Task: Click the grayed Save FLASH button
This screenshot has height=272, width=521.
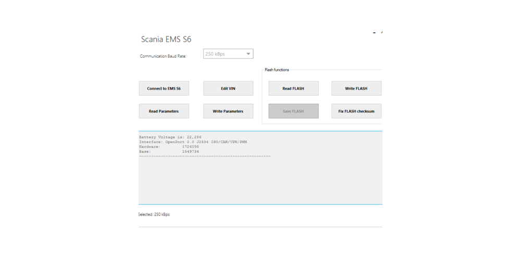Action: (293, 111)
